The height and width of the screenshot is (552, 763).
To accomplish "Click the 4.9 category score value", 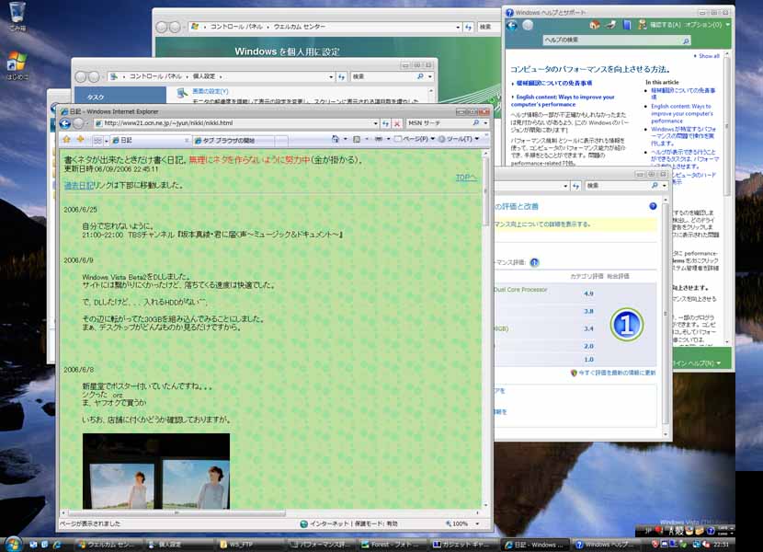I will tap(588, 293).
